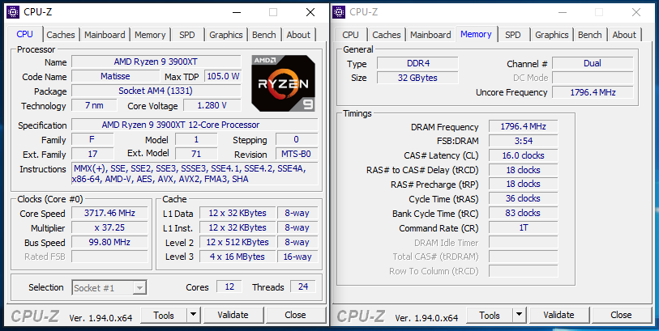The height and width of the screenshot is (331, 659).
Task: Click the Cores value 12
Action: pyautogui.click(x=229, y=286)
